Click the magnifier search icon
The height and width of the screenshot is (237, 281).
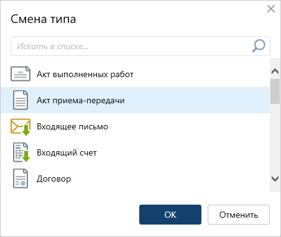pos(259,46)
